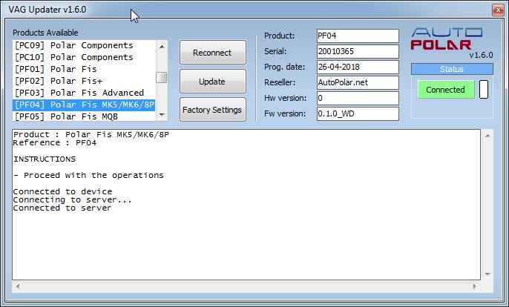
Task: Click the products list scrollbar thumb
Action: [161, 78]
